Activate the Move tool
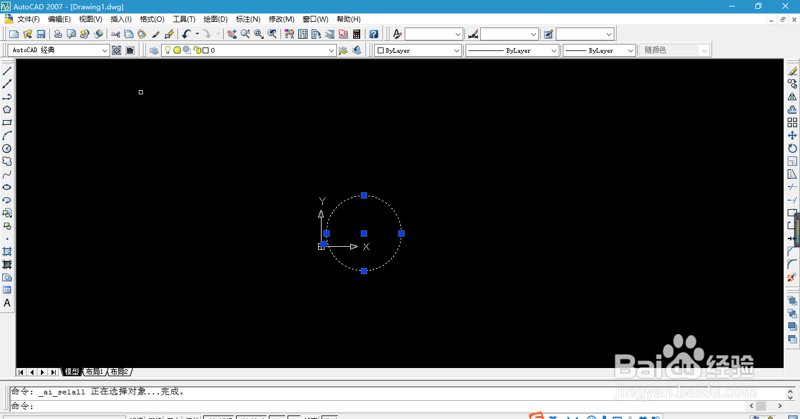 tap(792, 135)
